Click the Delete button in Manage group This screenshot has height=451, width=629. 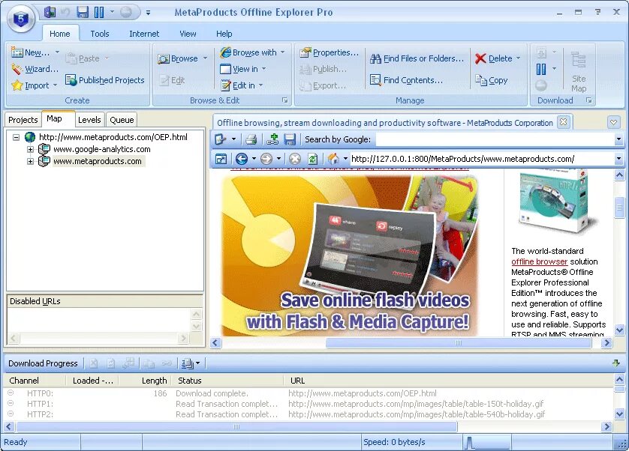(x=493, y=58)
